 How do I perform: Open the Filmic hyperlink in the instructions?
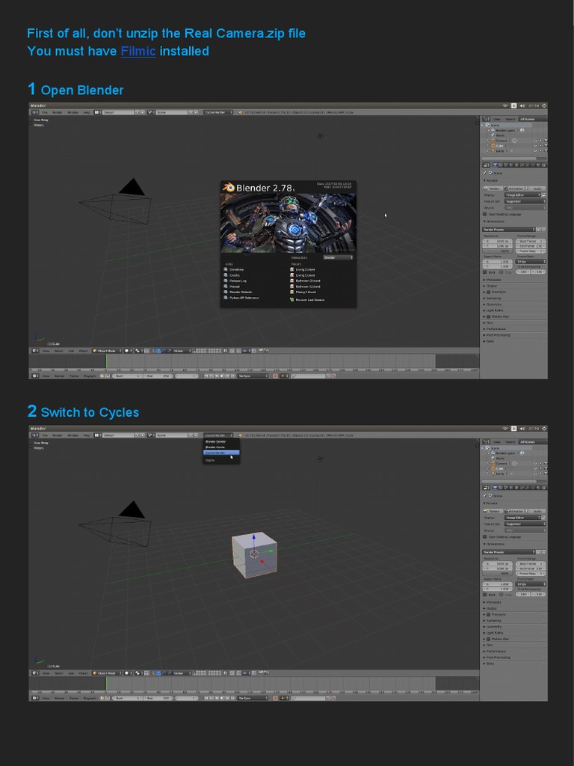[138, 52]
